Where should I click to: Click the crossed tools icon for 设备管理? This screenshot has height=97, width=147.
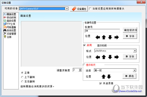coord(5,34)
